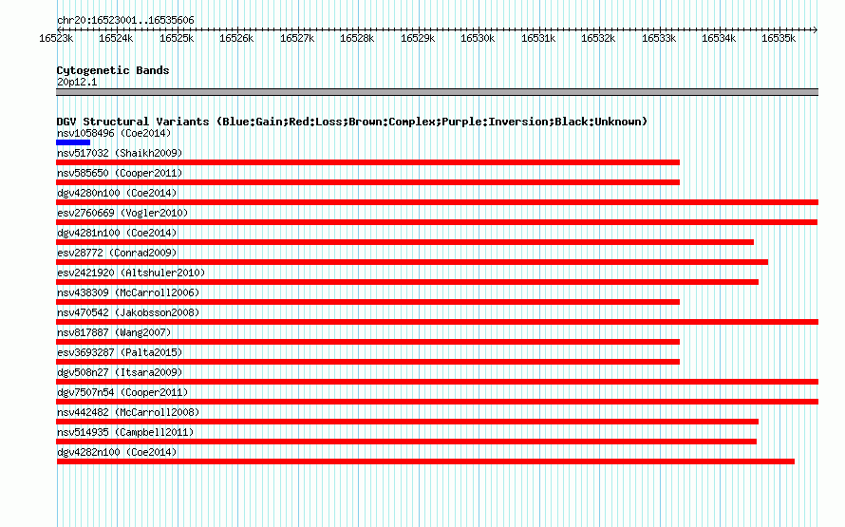Open the nsv442482 (McCarroll2008) label
The height and width of the screenshot is (527, 845).
[x=128, y=412]
